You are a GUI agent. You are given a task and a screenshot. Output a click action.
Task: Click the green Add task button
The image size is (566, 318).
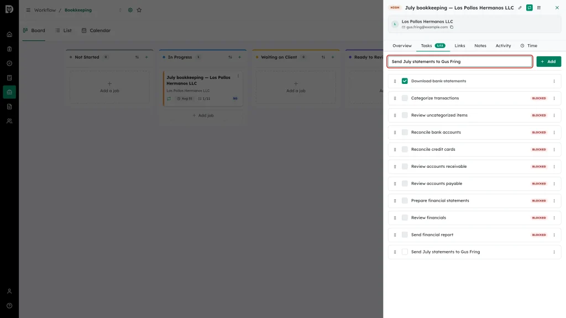coord(549,62)
